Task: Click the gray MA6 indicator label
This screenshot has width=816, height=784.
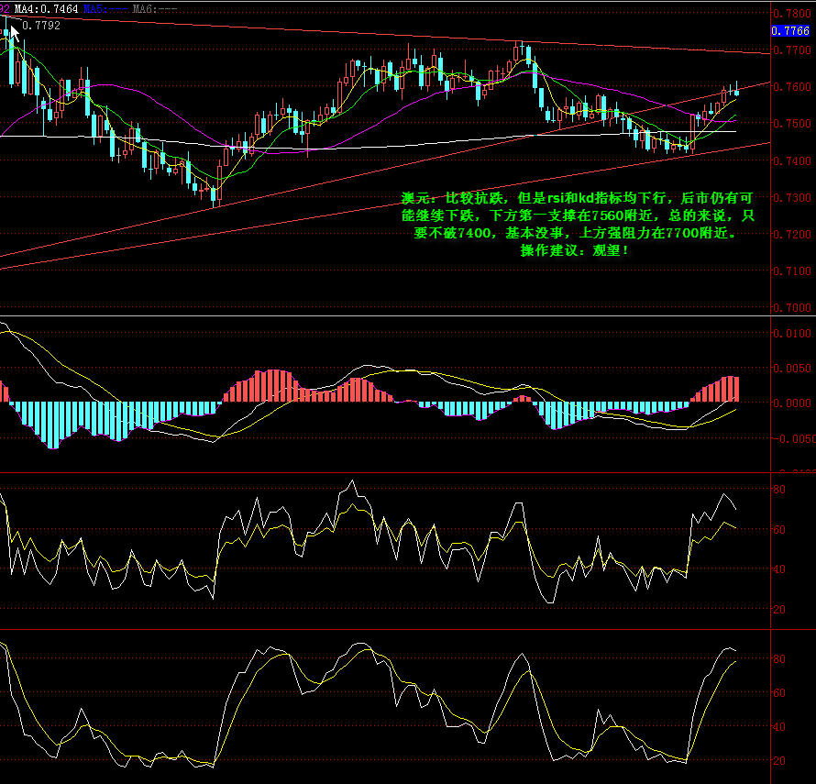Action: click(155, 9)
